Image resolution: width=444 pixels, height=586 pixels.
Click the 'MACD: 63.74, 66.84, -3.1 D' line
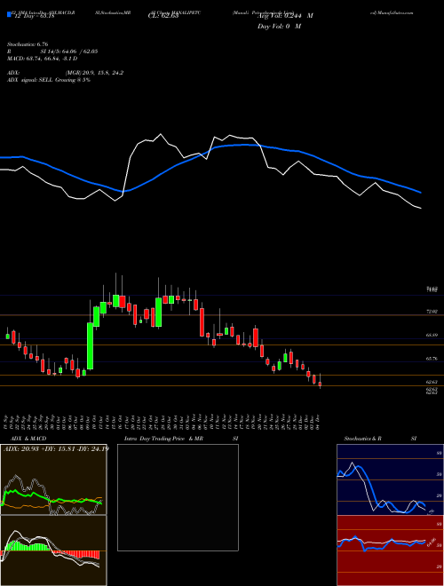43,59
